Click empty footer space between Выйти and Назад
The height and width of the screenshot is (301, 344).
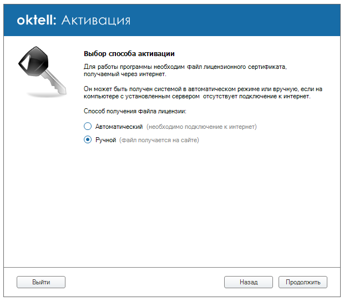144,282
